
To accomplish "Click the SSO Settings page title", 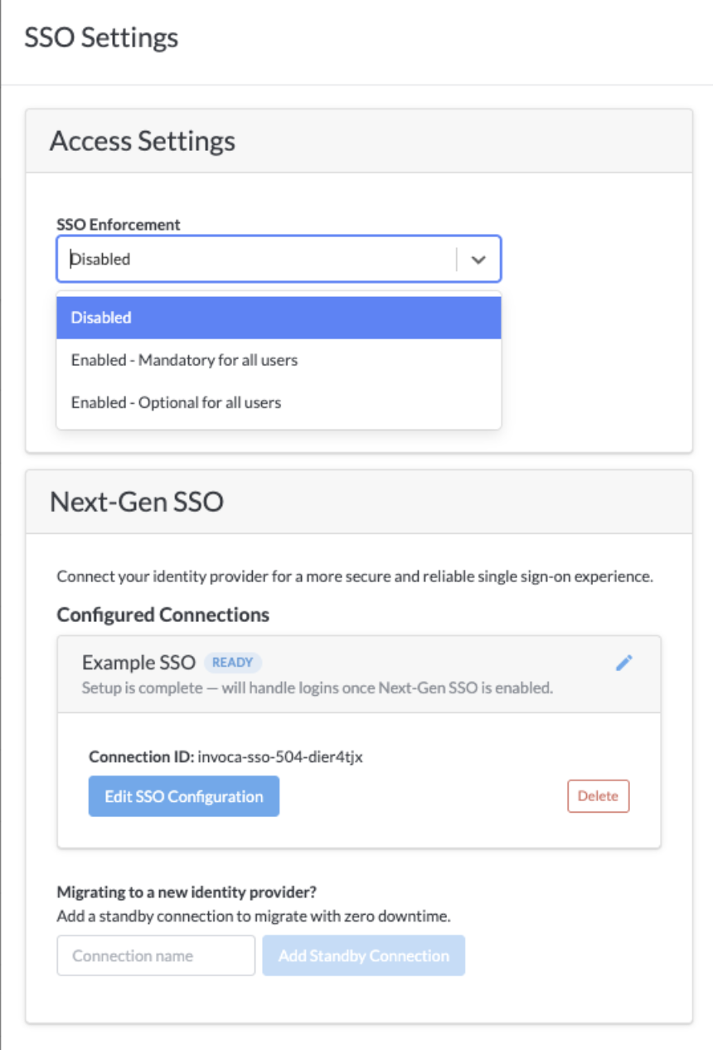I will coord(101,38).
